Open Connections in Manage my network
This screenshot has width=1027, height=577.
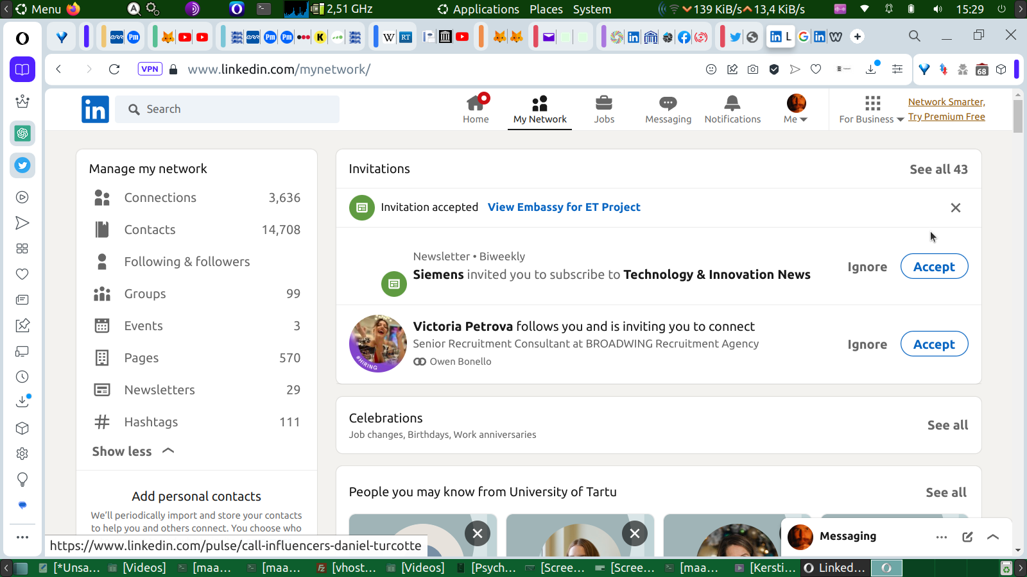196,197
